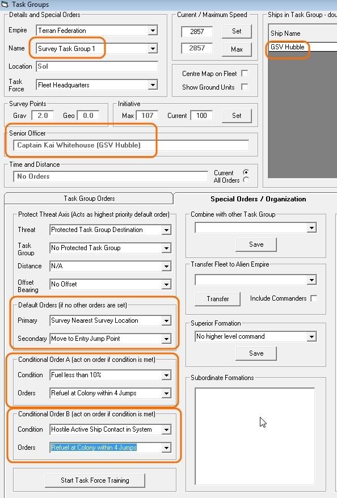Switch to the Task Group Orders tab
The width and height of the screenshot is (337, 498).
[89, 199]
